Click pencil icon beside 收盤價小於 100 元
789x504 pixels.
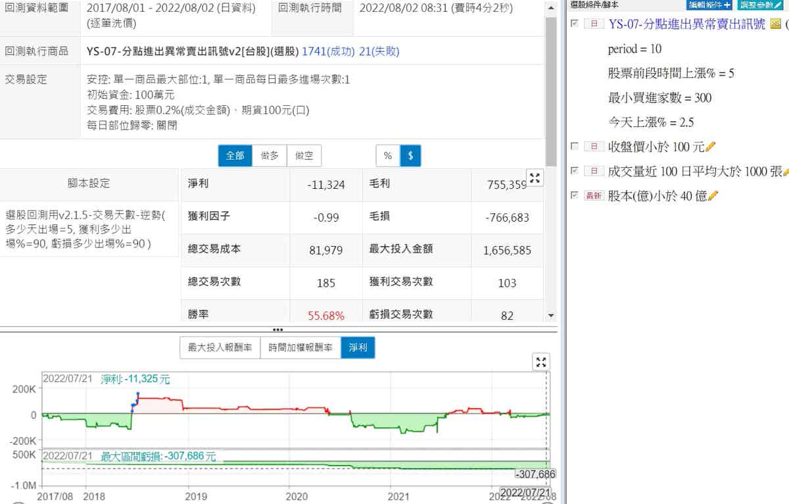click(x=710, y=146)
